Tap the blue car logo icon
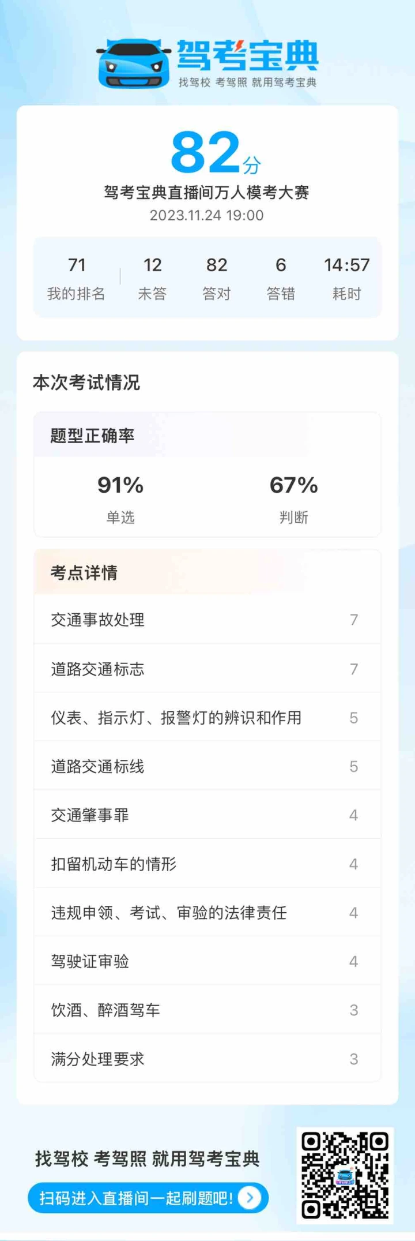This screenshot has width=415, height=1241. point(134,64)
